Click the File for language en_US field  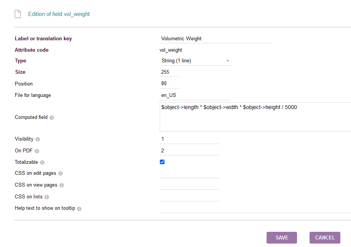click(x=195, y=95)
